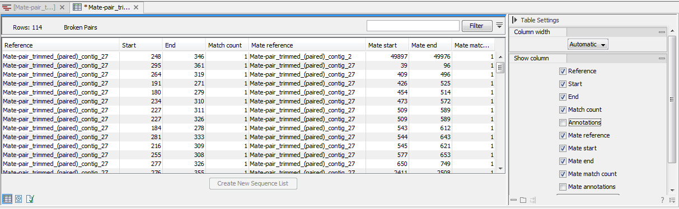The width and height of the screenshot is (679, 209).
Task: Select the cell with End value 361
Action: (184, 65)
